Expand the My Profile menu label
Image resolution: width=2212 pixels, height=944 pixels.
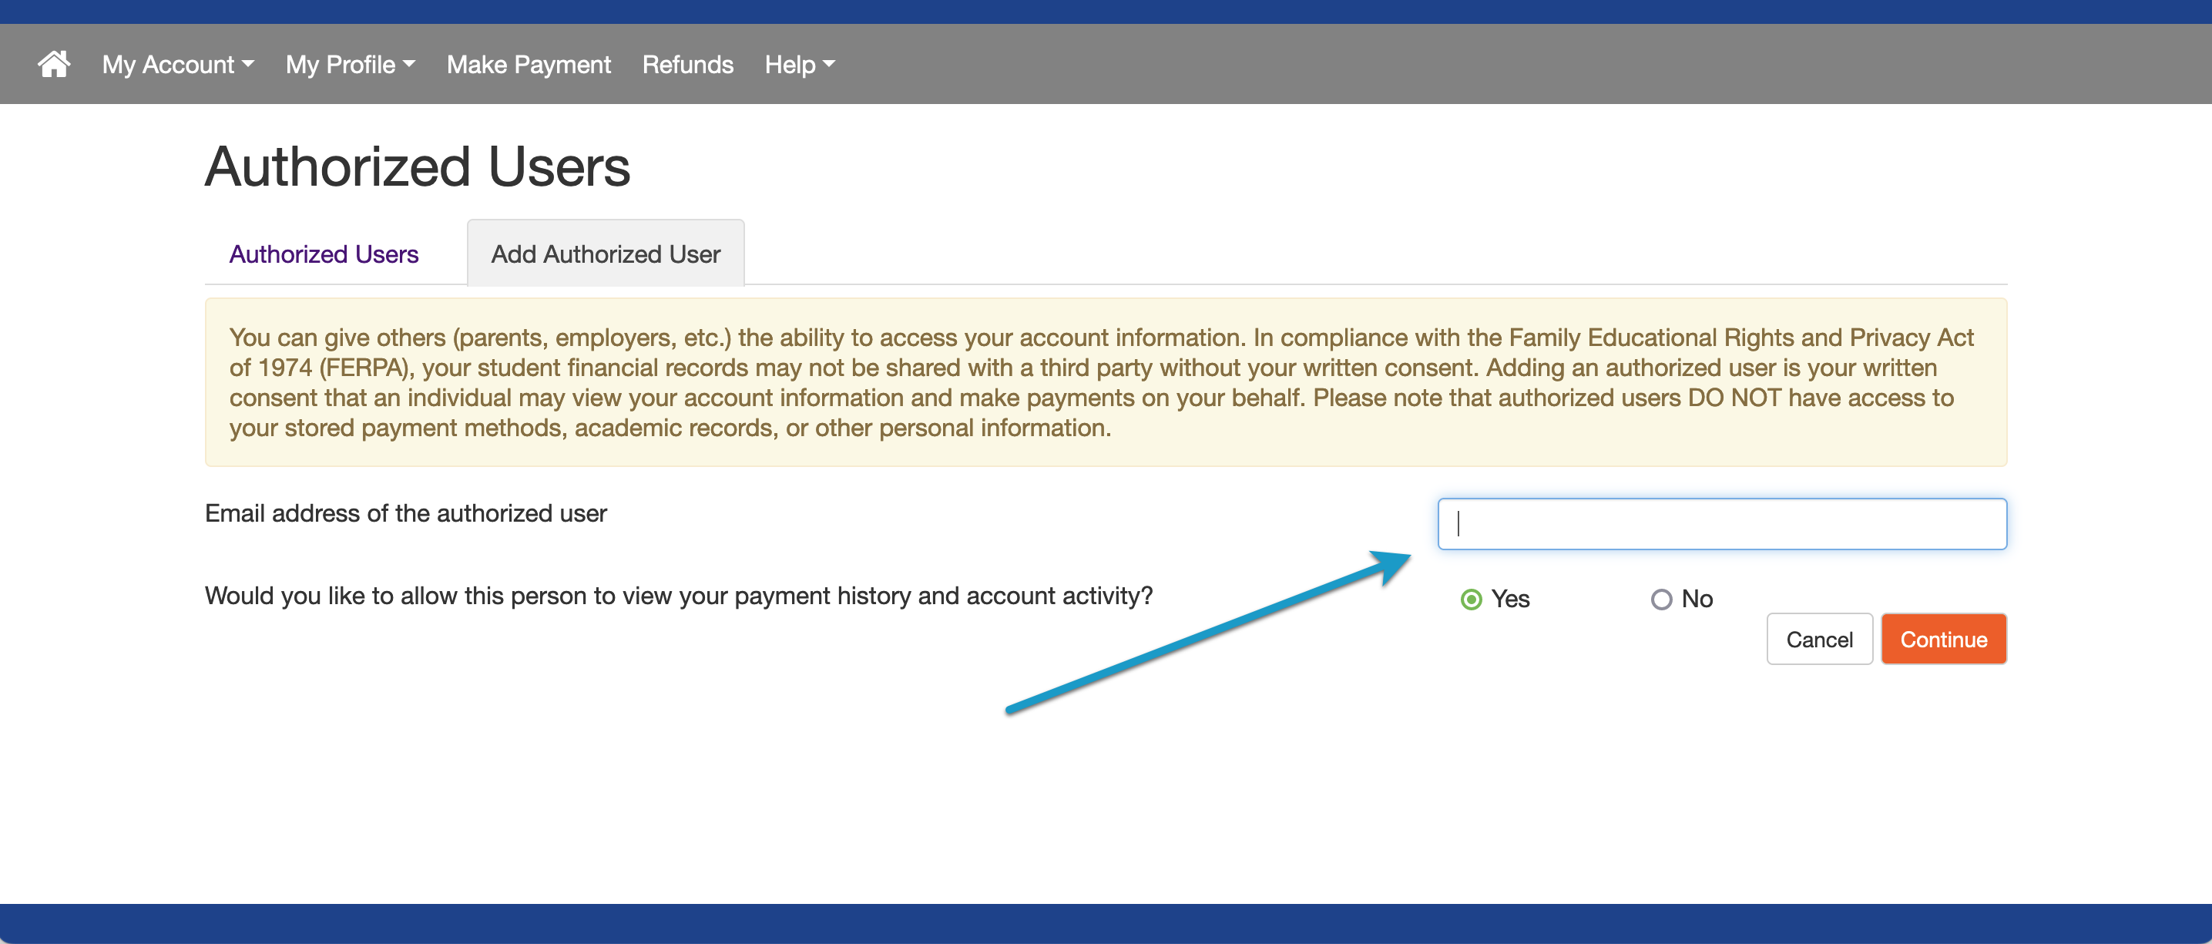pos(340,65)
